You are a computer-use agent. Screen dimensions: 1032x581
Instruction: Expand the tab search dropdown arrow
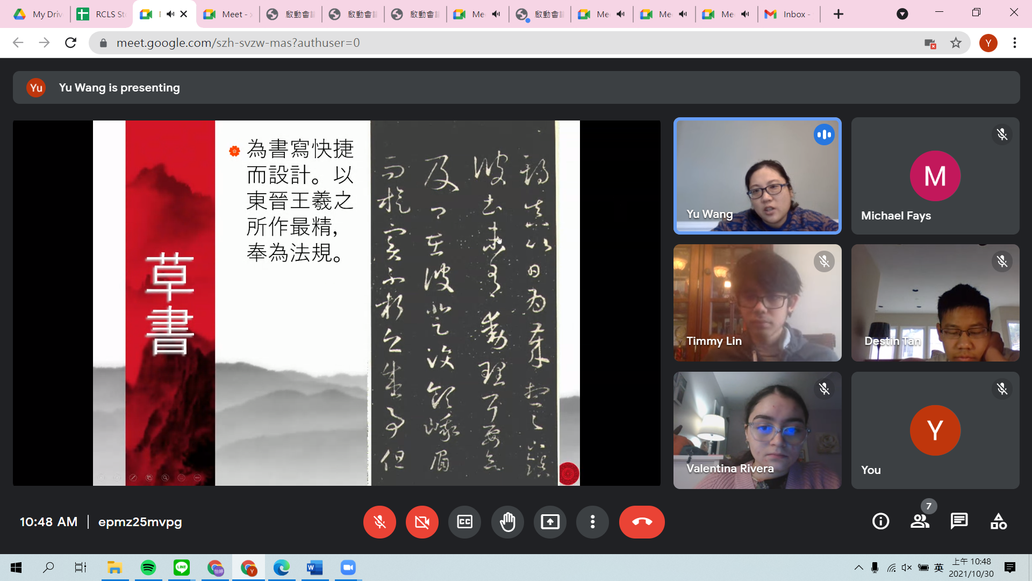point(902,14)
